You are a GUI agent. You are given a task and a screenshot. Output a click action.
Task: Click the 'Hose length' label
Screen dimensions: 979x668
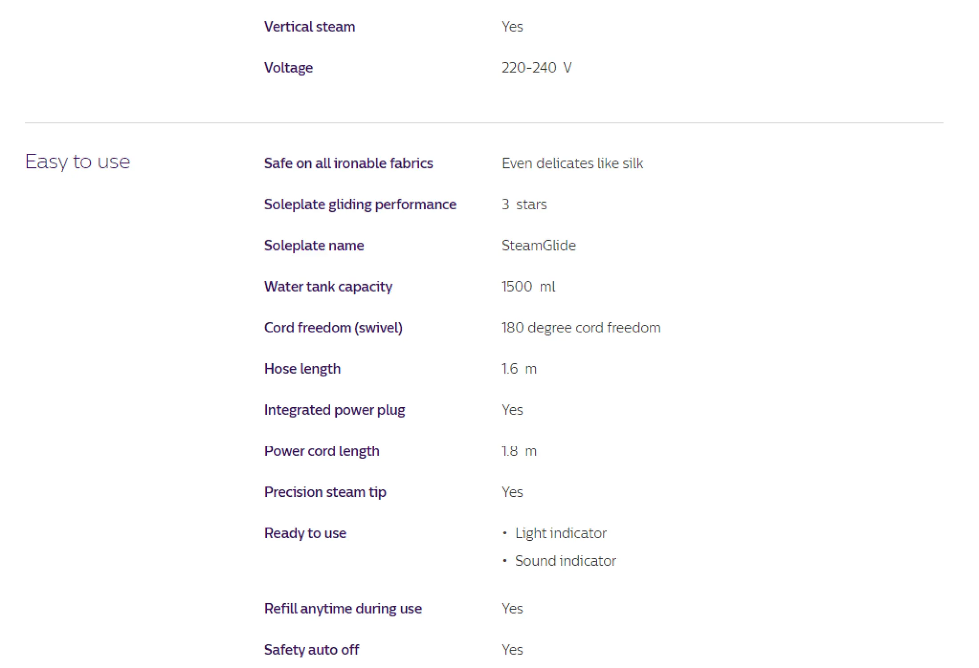tap(303, 369)
